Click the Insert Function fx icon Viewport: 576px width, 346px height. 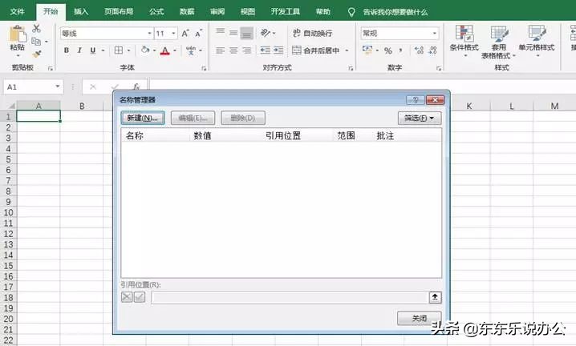(x=136, y=87)
